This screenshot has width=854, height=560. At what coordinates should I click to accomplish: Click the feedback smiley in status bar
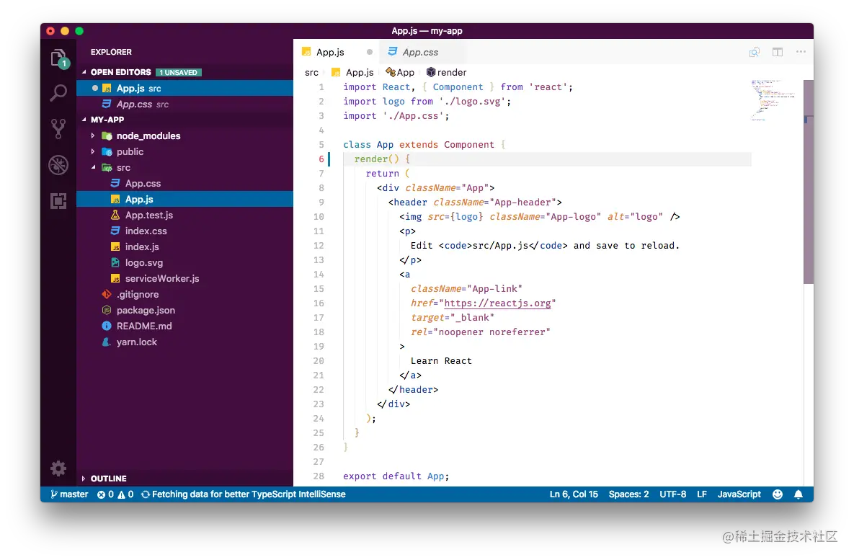[777, 494]
